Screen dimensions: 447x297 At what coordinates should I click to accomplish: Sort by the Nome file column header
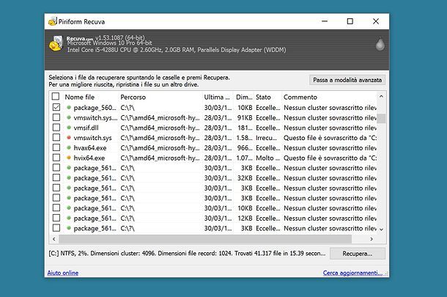tap(90, 97)
